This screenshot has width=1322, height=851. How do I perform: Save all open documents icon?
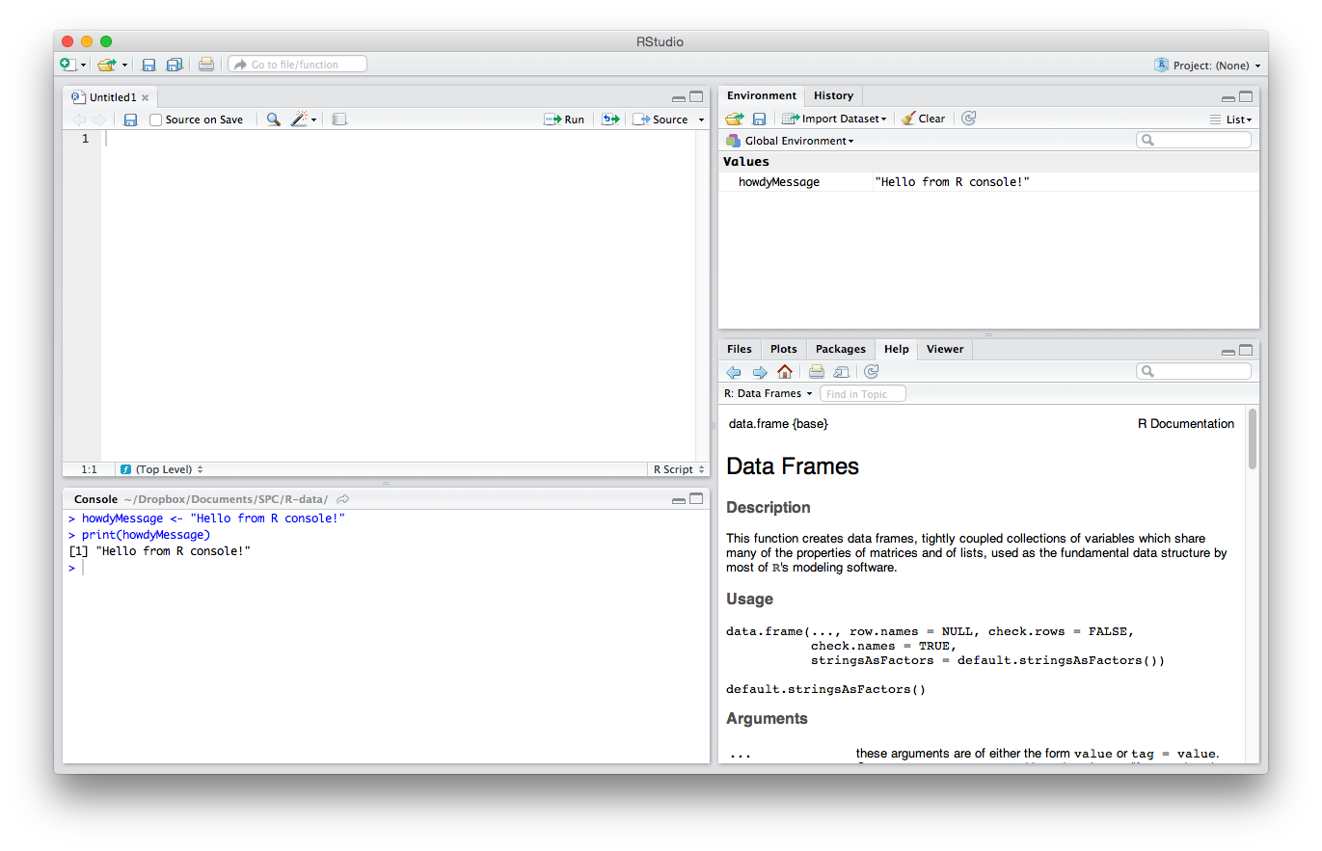coord(175,65)
